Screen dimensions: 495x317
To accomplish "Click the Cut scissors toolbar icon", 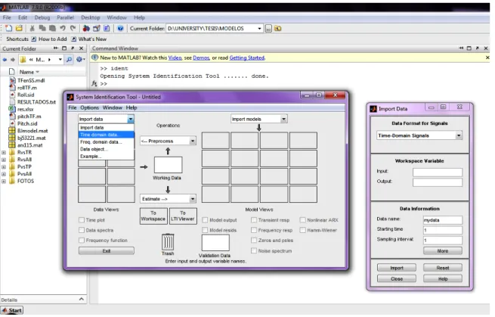I will coord(32,28).
